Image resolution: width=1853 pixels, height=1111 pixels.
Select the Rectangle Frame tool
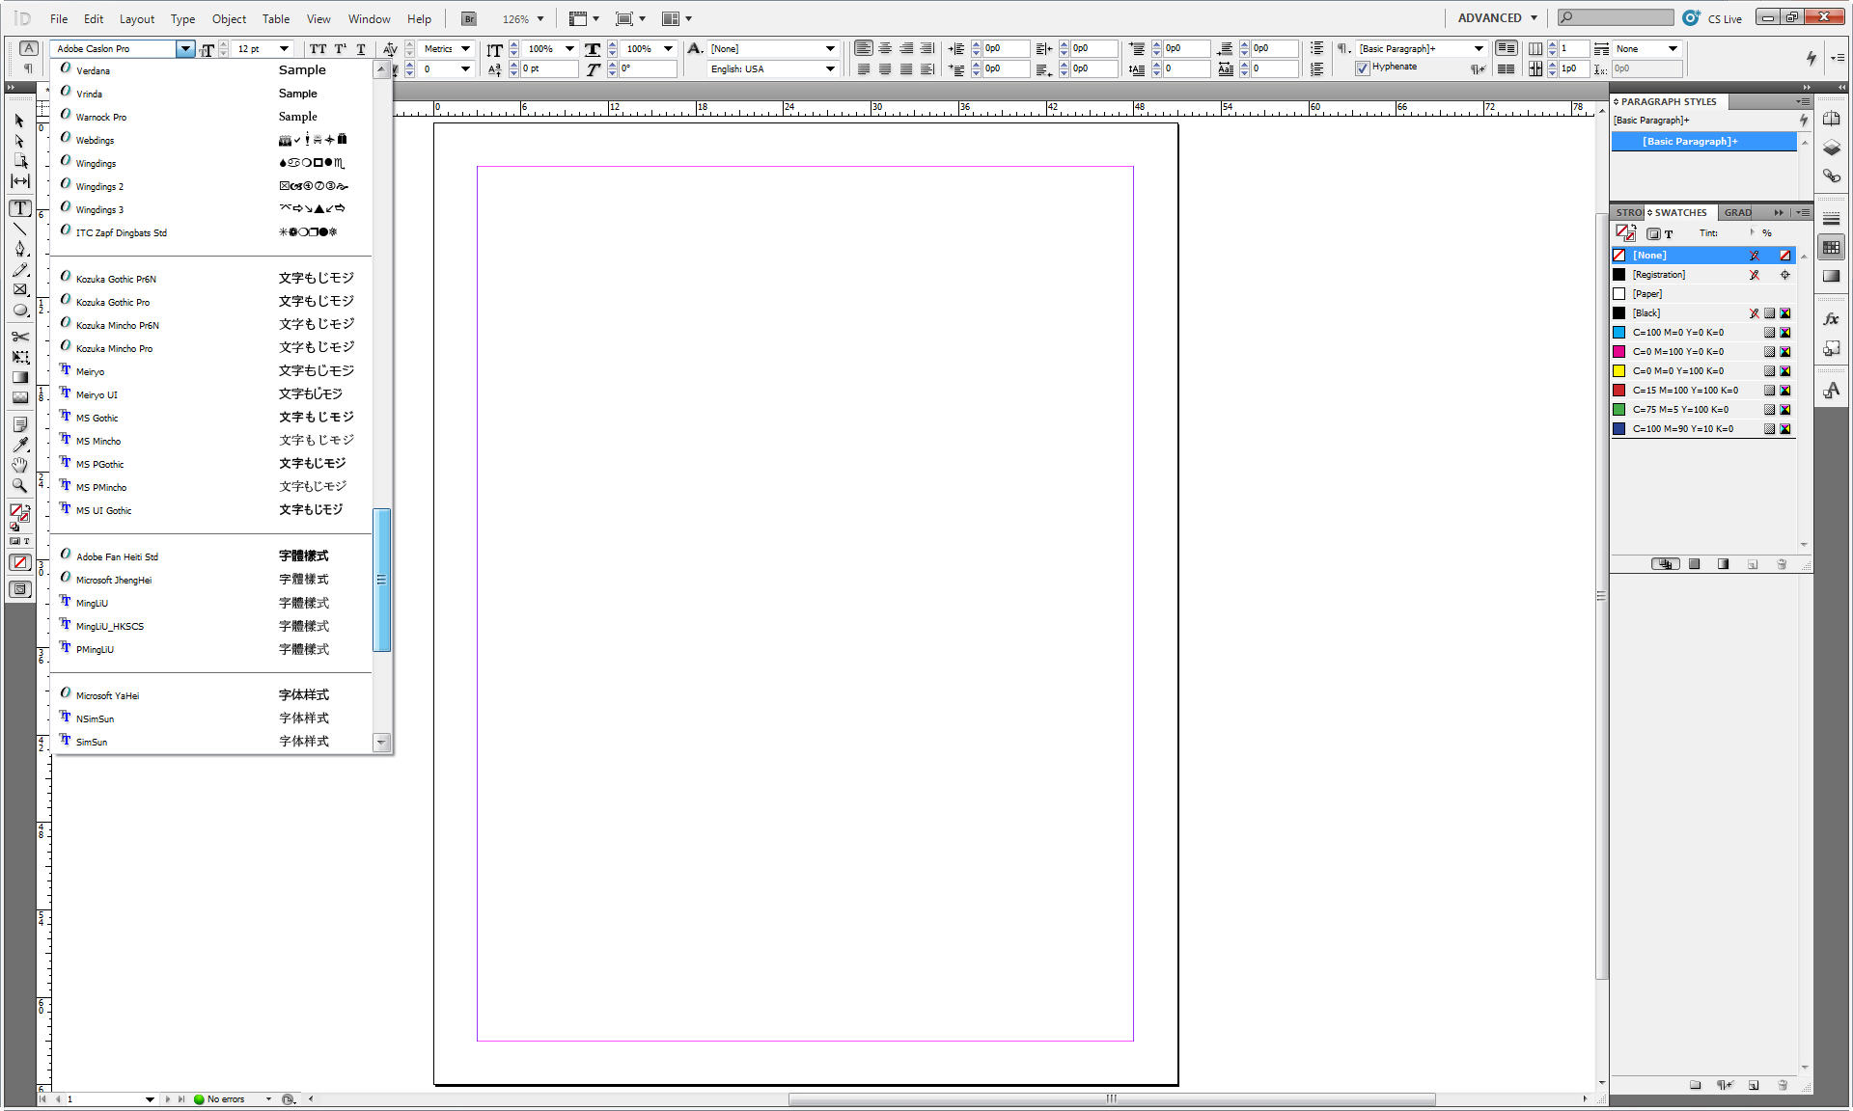point(19,289)
